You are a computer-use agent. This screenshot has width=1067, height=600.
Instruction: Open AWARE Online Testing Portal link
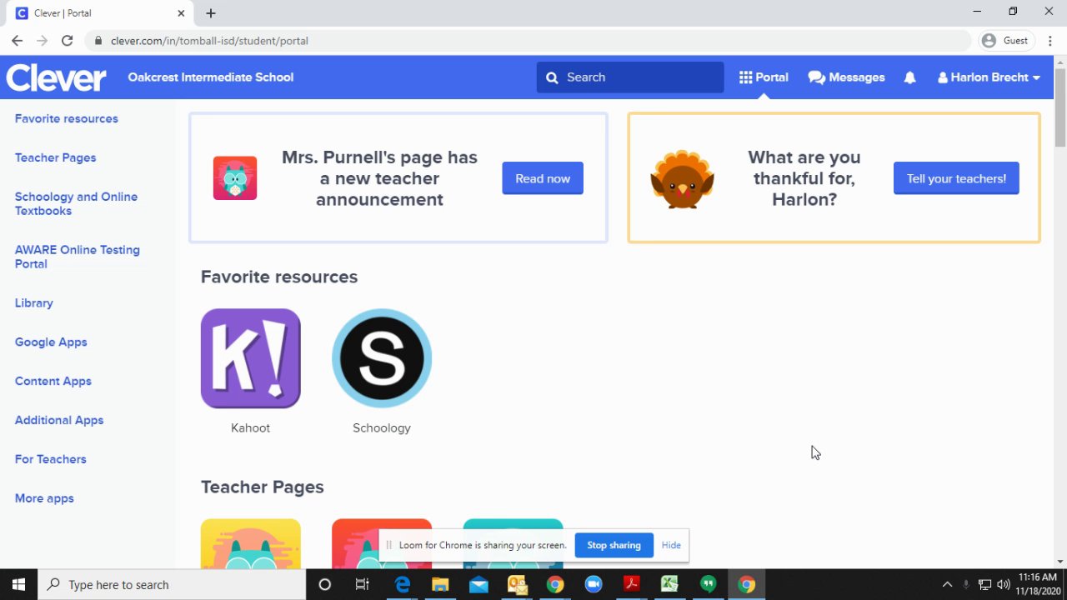(x=77, y=257)
